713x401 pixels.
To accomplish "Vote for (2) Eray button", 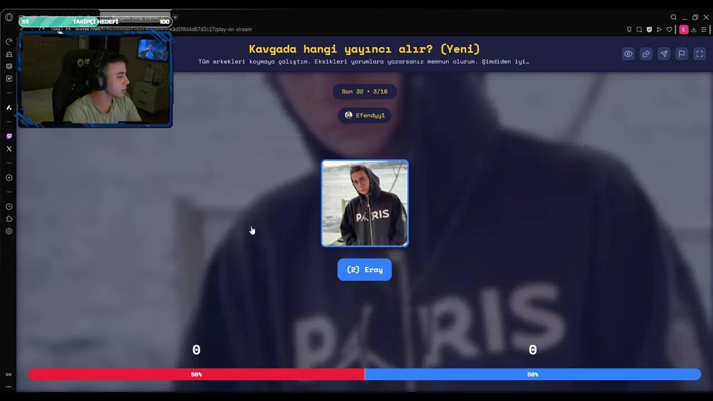I will (x=365, y=270).
